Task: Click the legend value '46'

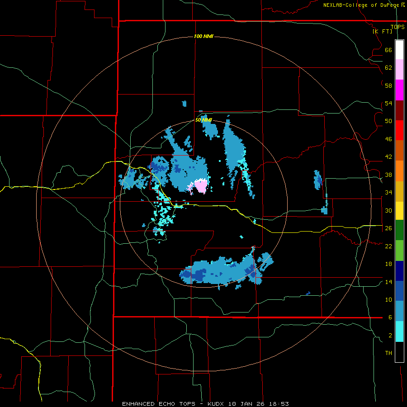Action: click(x=388, y=139)
